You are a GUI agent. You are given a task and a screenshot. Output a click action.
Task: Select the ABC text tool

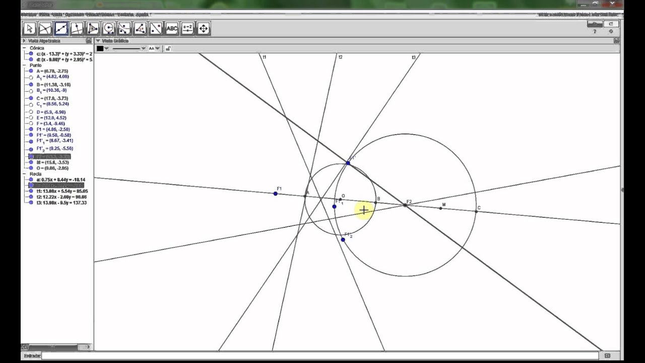pyautogui.click(x=172, y=28)
